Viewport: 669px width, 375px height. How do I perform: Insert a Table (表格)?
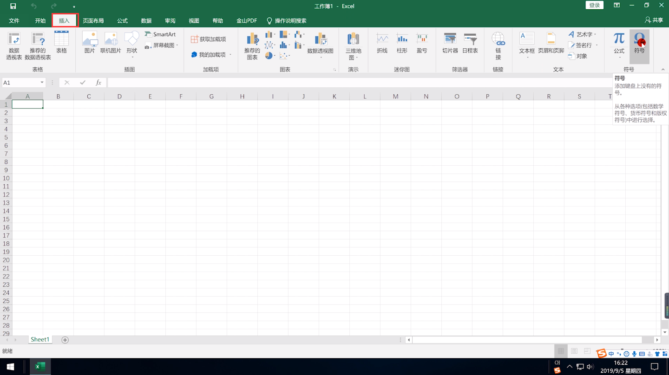point(61,43)
